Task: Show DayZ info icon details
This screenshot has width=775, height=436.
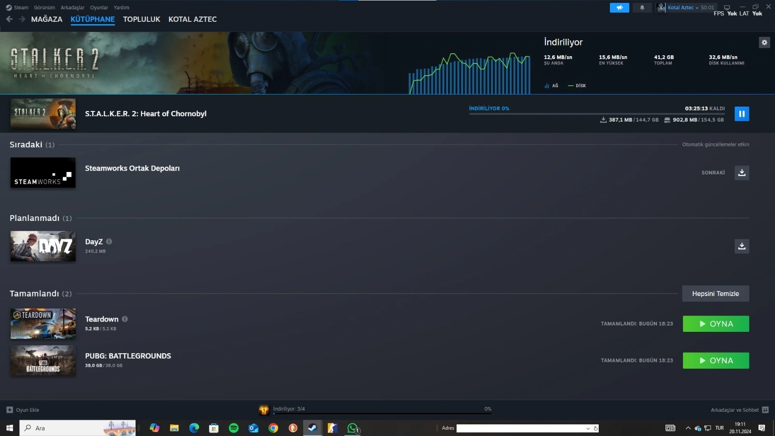Action: click(109, 241)
